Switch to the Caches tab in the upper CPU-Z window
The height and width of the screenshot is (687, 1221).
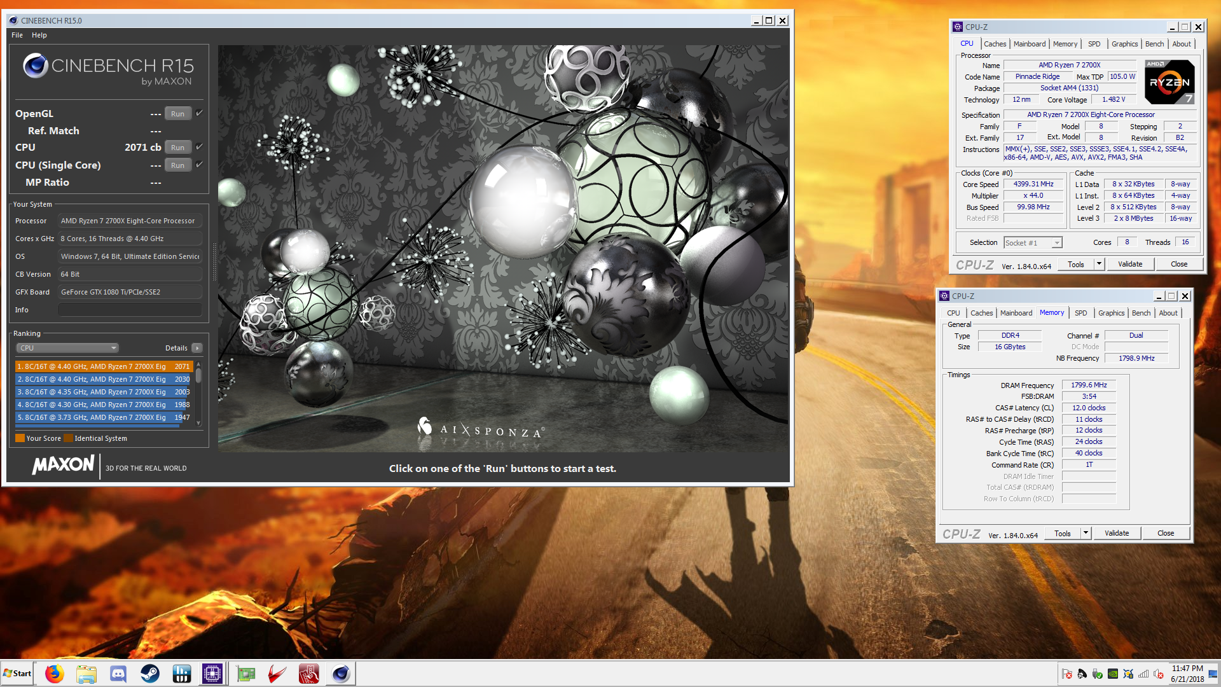point(995,44)
